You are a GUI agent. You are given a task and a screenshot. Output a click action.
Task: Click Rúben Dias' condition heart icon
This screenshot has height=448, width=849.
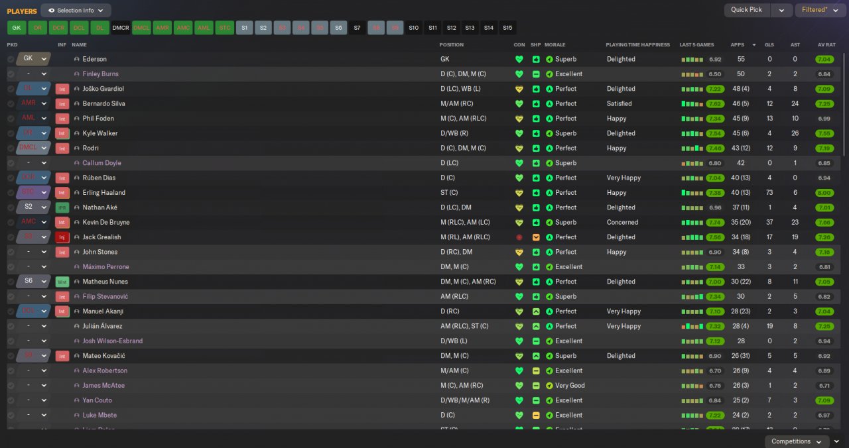click(519, 178)
